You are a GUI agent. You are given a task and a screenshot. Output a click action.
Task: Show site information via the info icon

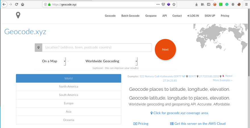45,5
